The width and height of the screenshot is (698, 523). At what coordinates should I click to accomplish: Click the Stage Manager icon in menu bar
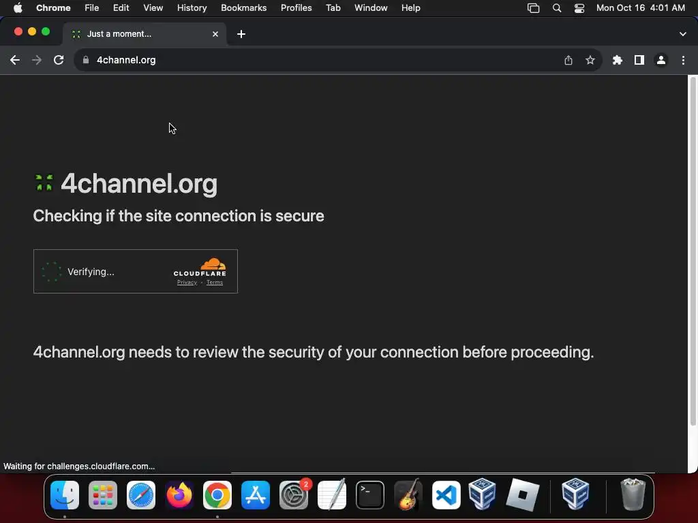click(533, 8)
